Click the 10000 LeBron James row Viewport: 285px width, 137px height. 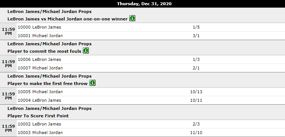[x=151, y=27]
